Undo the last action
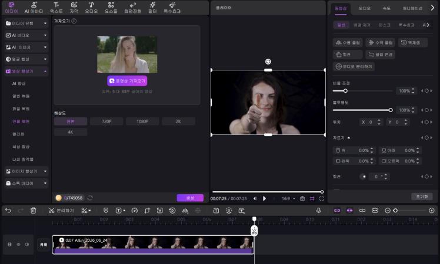The height and width of the screenshot is (264, 440). [x=8, y=211]
